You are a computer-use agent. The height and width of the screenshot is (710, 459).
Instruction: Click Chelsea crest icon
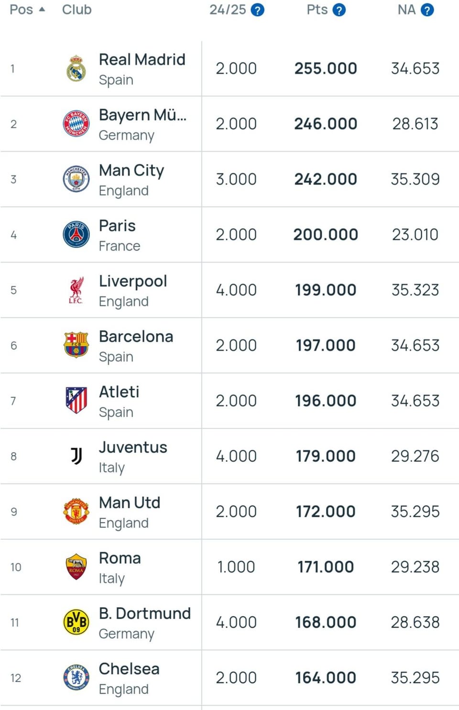coord(76,677)
